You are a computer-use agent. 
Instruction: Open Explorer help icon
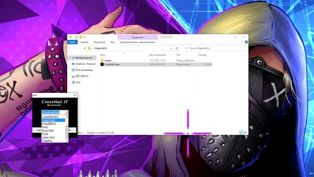click(246, 42)
